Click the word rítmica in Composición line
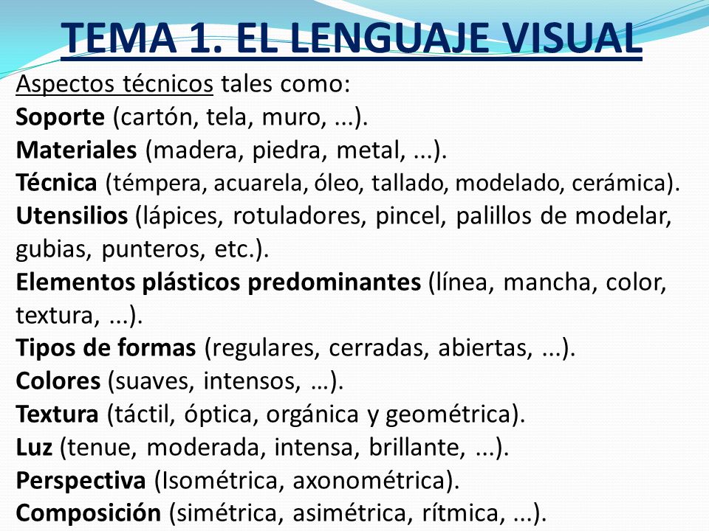709x531 pixels. click(x=461, y=513)
